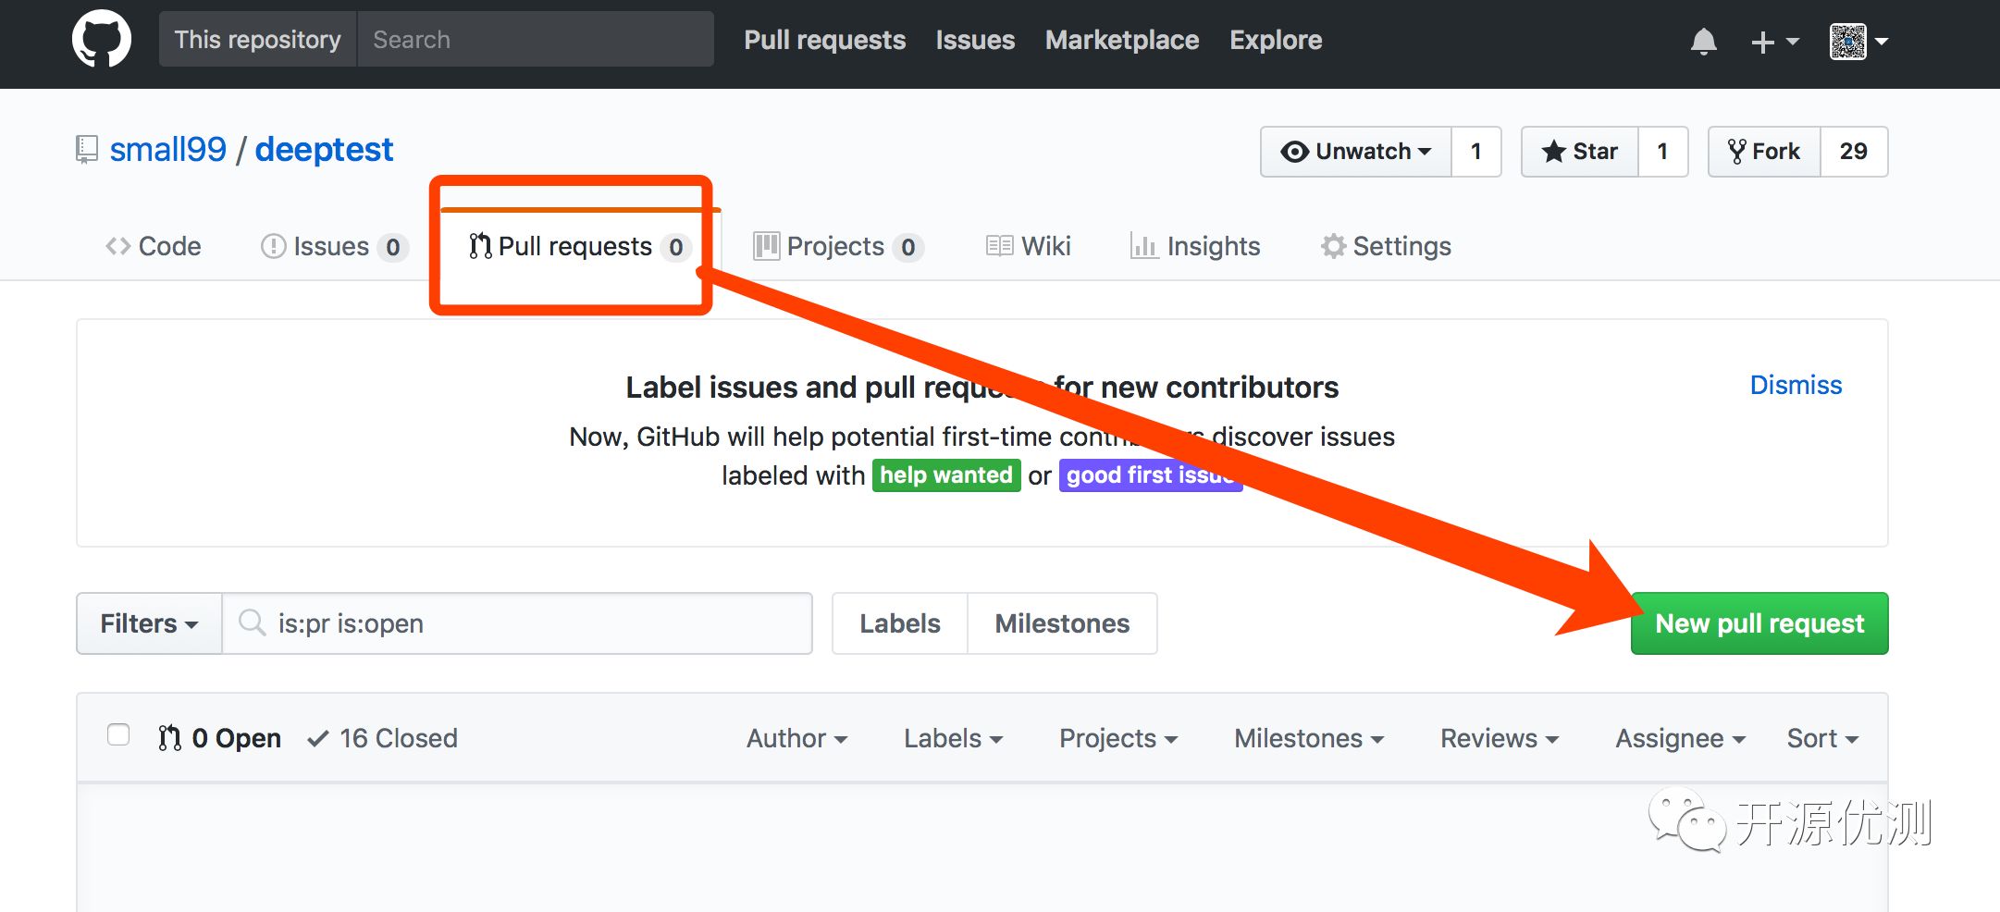
Task: Dismiss the new contributors notice
Action: tap(1796, 385)
